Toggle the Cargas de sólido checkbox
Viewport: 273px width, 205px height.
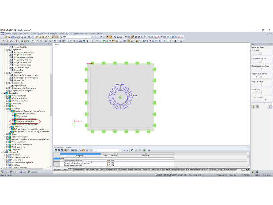pyautogui.click(x=10, y=47)
